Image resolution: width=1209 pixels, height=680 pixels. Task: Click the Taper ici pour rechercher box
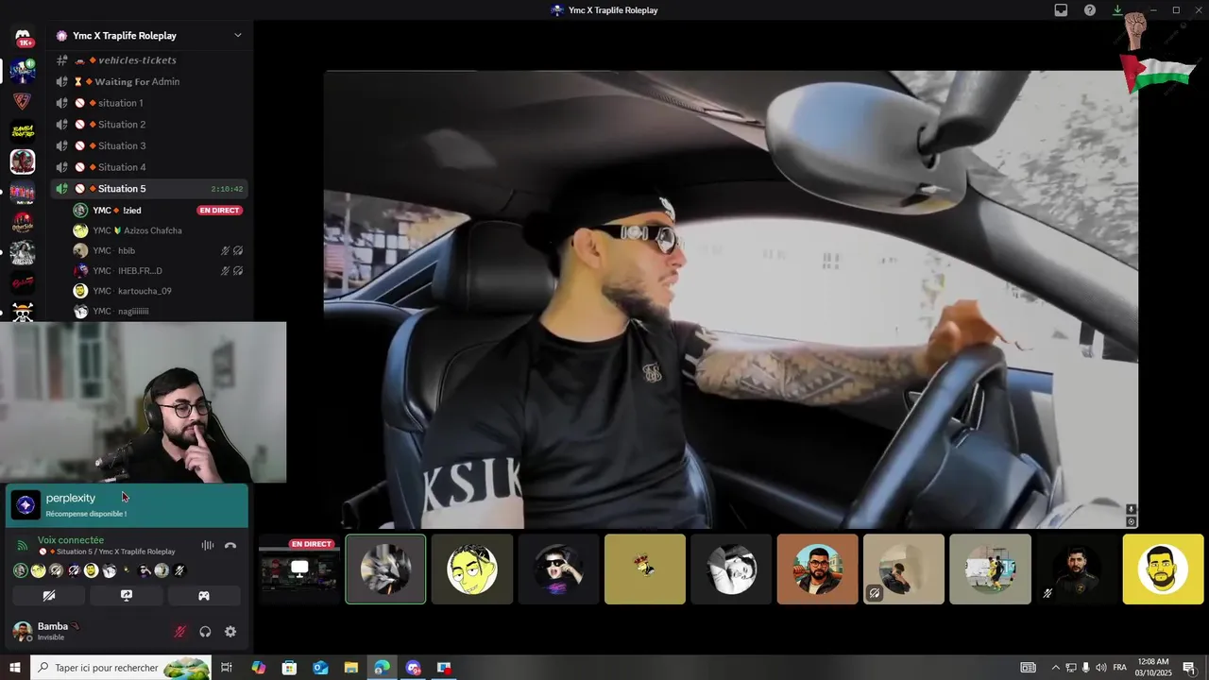click(120, 668)
